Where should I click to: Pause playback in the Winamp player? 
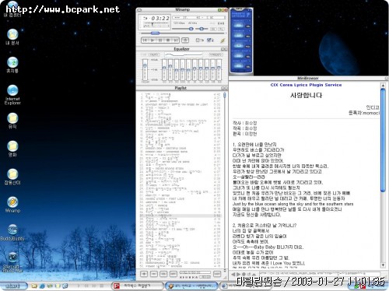point(160,40)
